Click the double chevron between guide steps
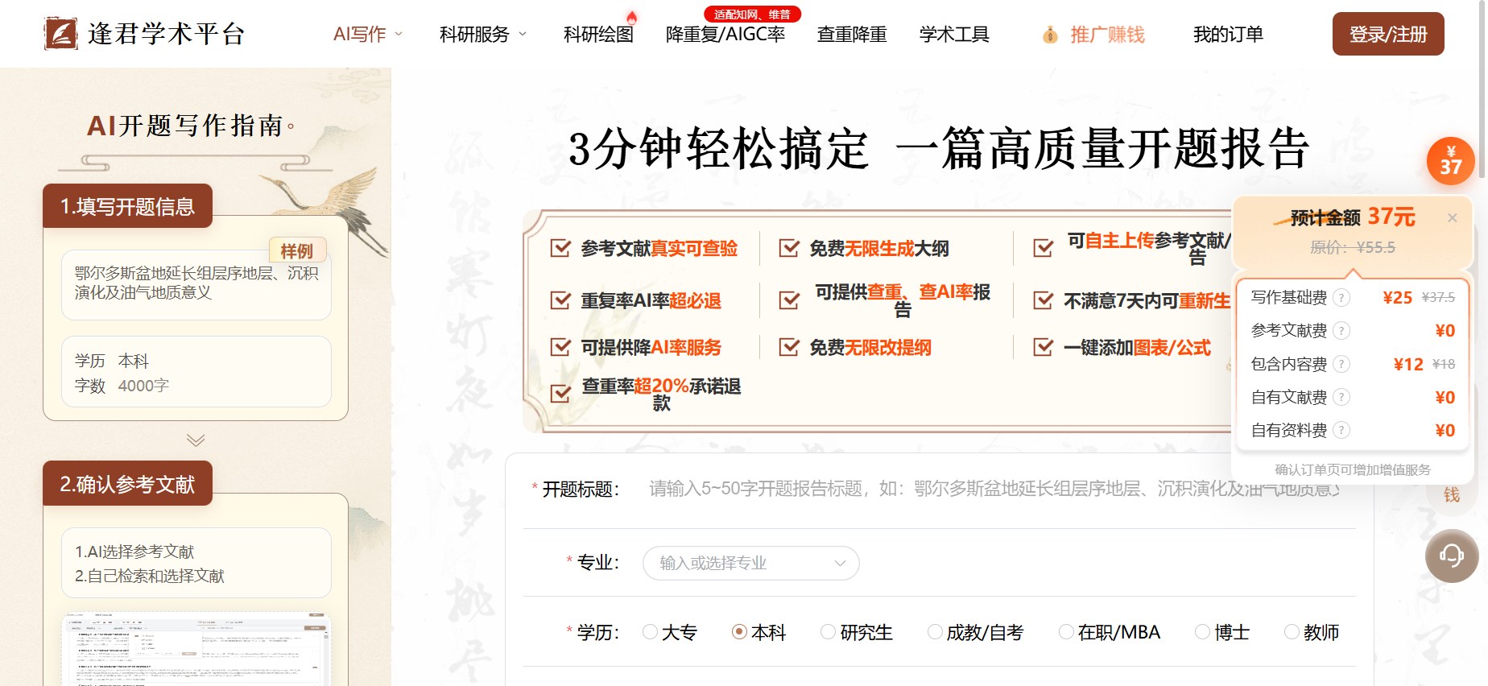This screenshot has width=1488, height=686. coord(196,440)
